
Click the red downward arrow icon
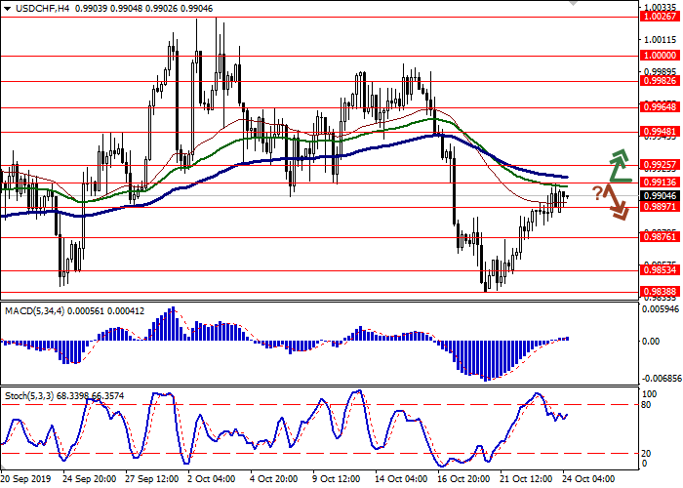615,202
